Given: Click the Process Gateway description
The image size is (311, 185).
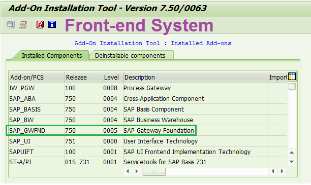Looking at the screenshot, I should [x=147, y=88].
